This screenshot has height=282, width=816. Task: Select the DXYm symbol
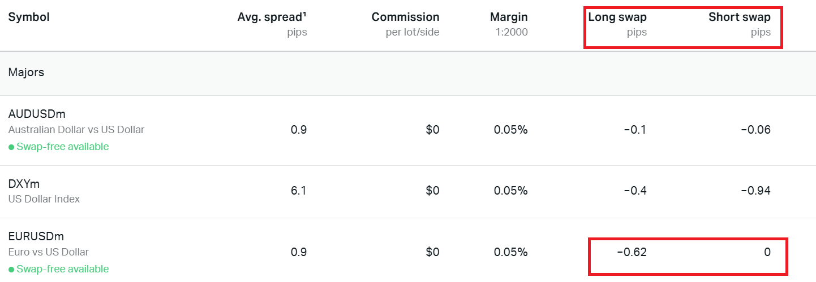[x=24, y=184]
